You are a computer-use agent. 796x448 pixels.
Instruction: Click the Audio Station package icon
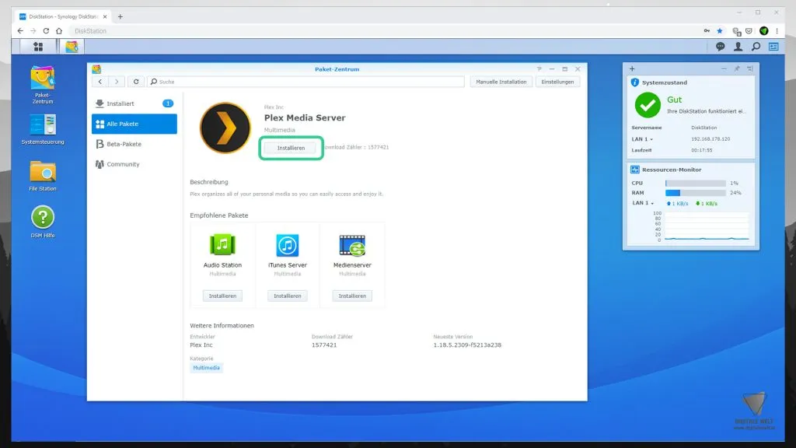click(x=222, y=245)
